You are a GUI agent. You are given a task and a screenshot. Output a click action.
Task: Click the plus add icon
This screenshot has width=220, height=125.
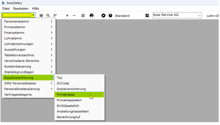(67, 16)
